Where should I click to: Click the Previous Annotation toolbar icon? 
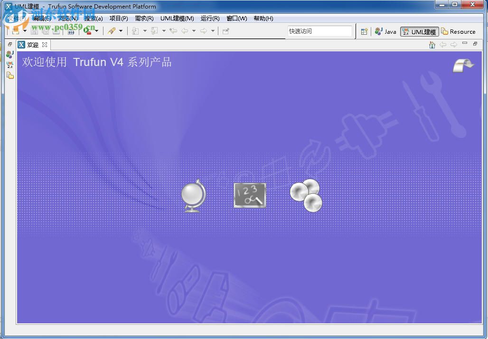click(154, 31)
